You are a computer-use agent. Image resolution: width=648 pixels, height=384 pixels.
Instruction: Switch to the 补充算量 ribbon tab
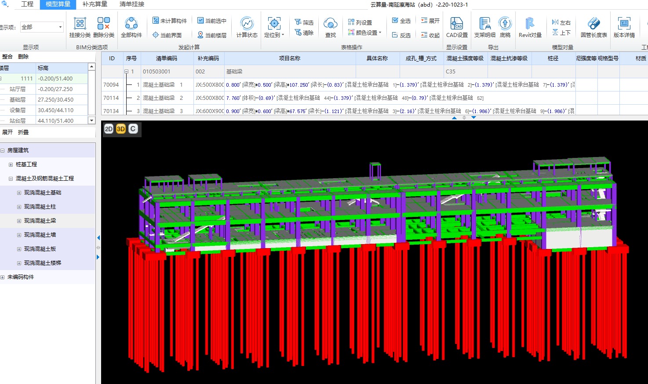(x=95, y=4)
